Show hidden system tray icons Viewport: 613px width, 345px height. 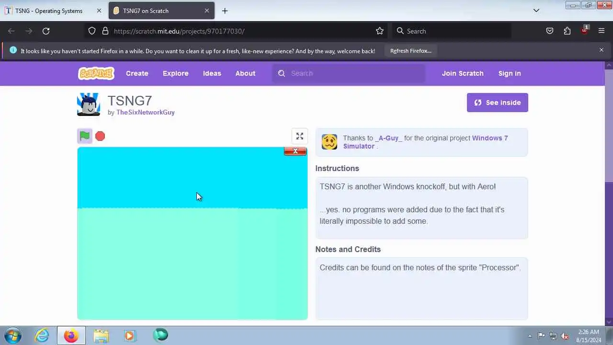pos(530,336)
